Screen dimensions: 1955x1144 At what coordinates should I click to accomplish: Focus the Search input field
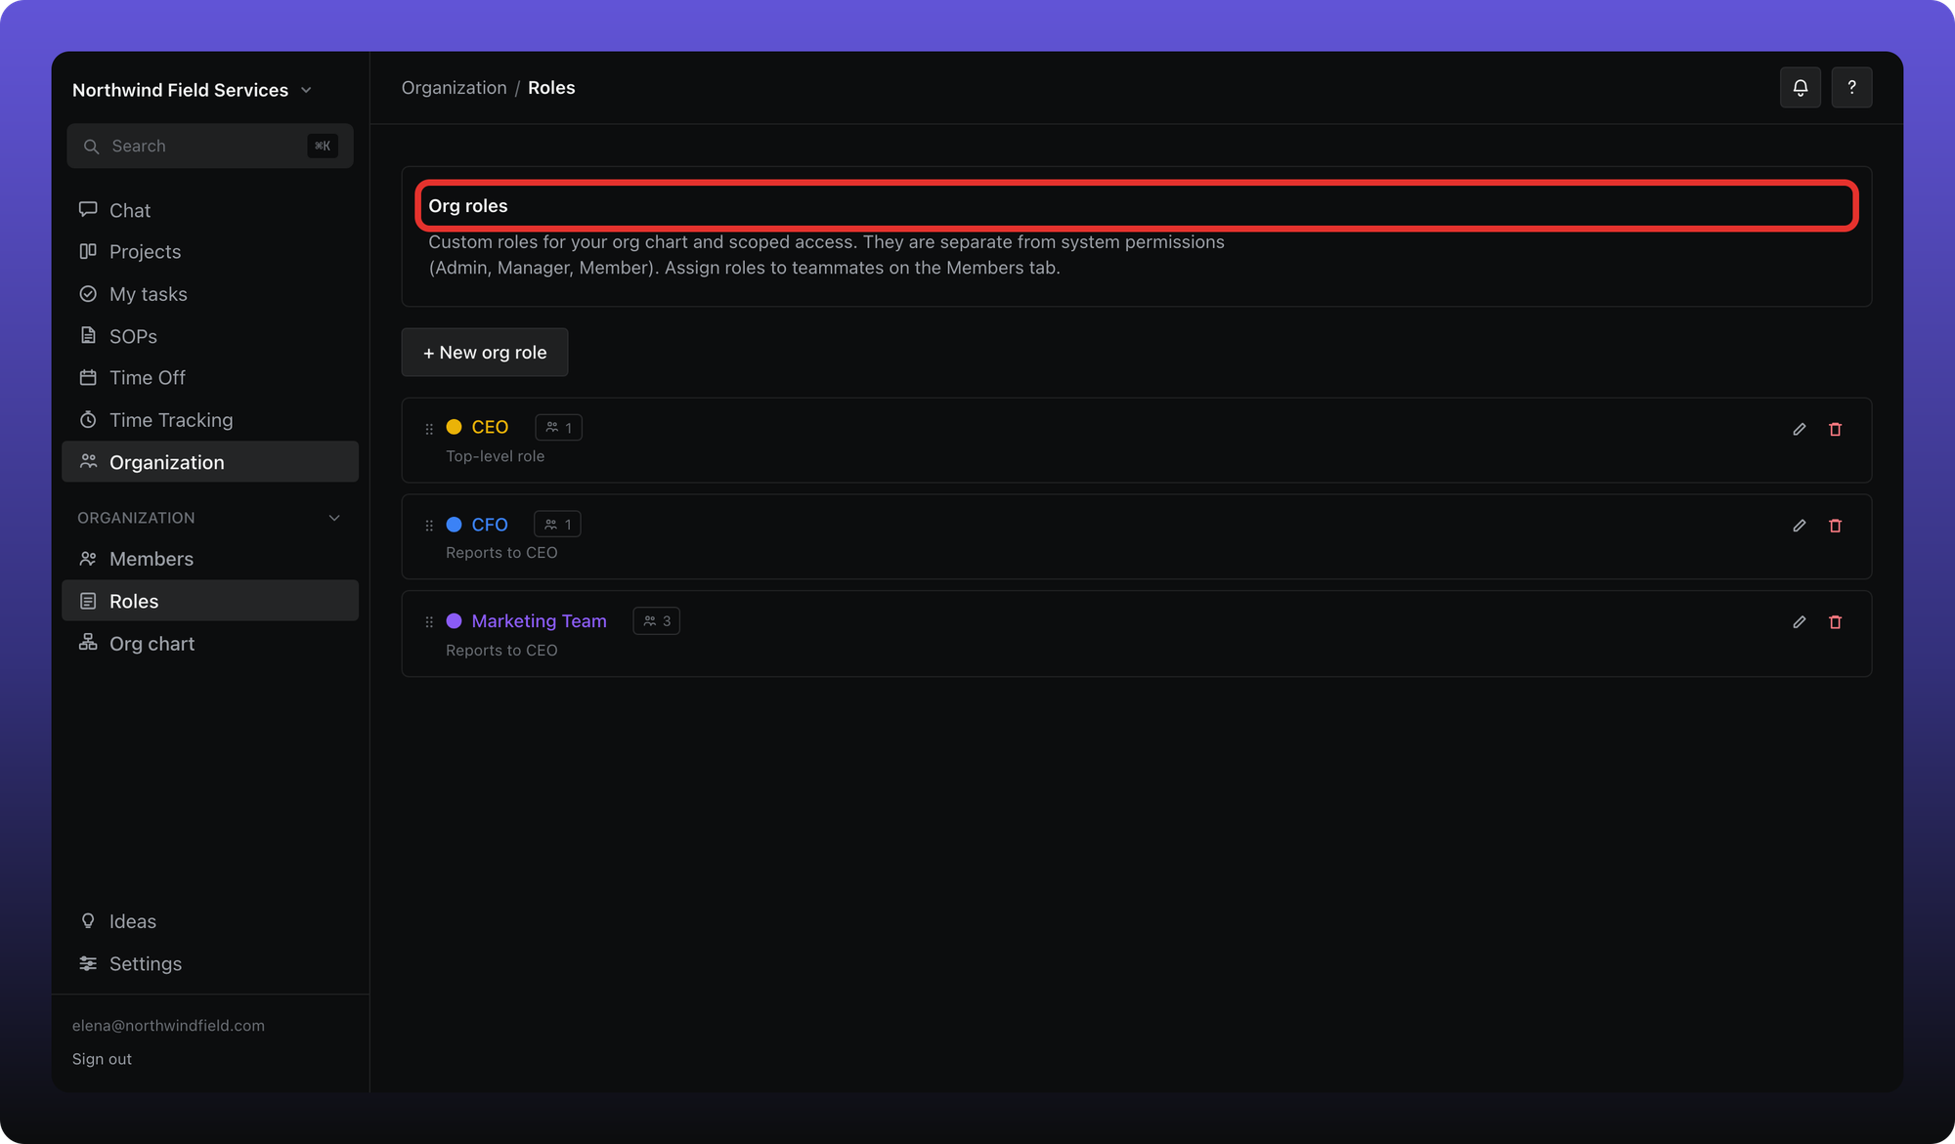point(210,147)
